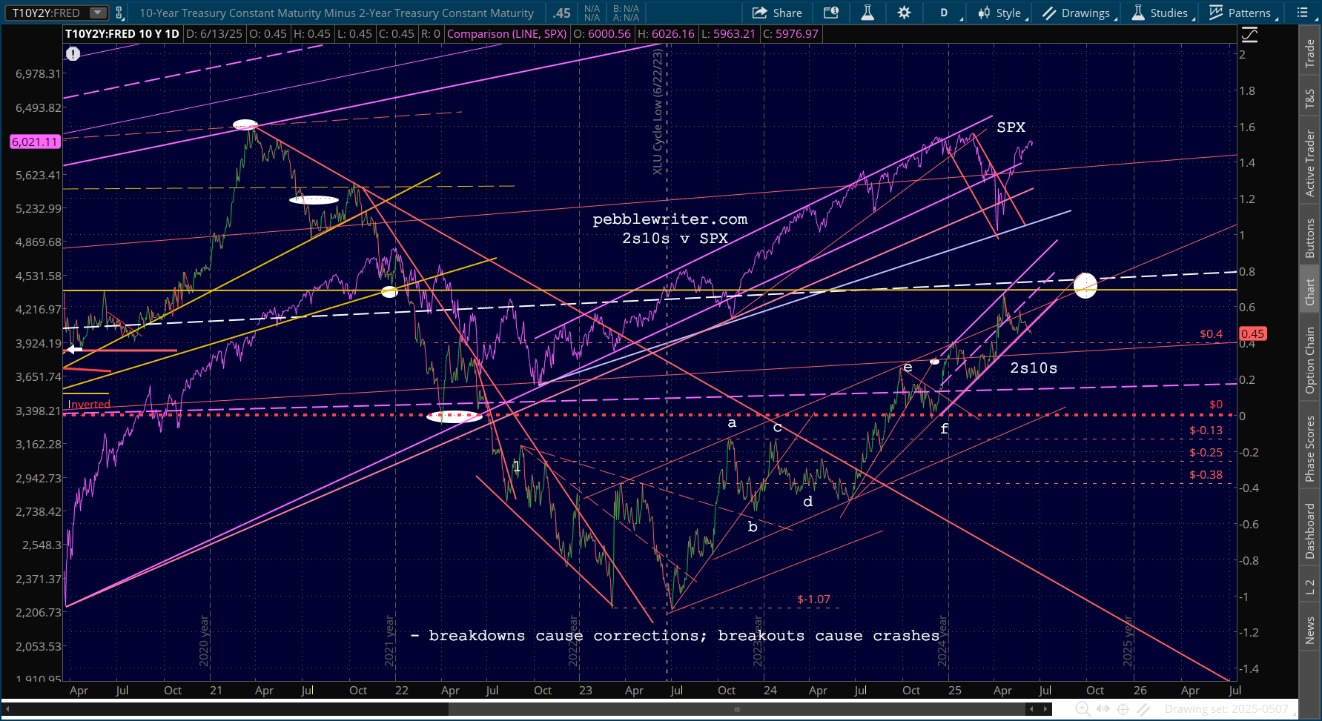1322x721 pixels.
Task: Open the Drawings menu
Action: 1079,13
